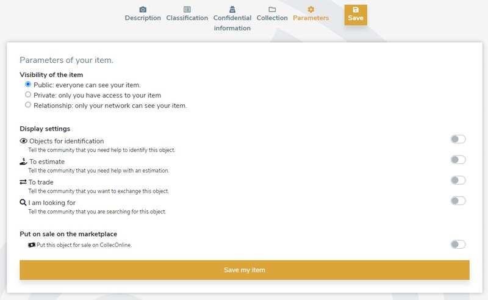Viewport: 488px width, 300px height.
Task: Click the 'To trade' label text
Action: point(41,182)
